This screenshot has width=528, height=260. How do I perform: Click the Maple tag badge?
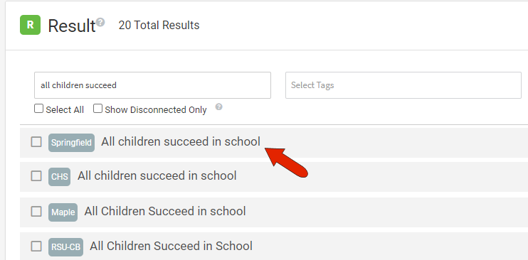[63, 212]
